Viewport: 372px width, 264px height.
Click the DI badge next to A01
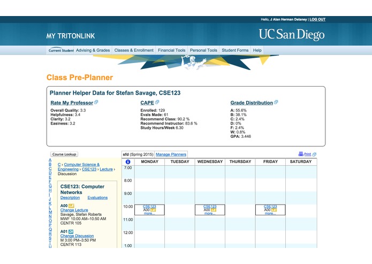[x=71, y=231]
